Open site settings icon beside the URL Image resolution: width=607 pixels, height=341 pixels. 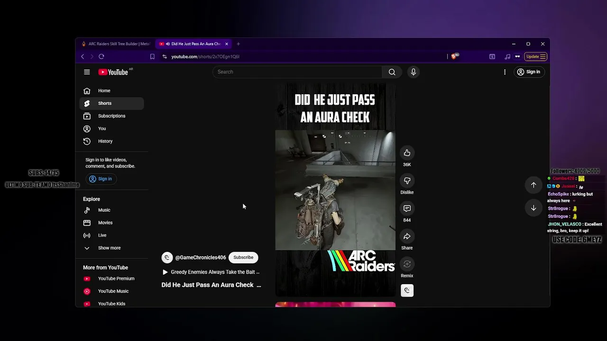pyautogui.click(x=165, y=56)
